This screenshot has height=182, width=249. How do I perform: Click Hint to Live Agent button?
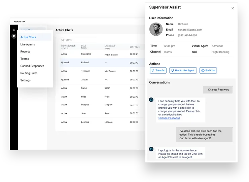click(183, 71)
